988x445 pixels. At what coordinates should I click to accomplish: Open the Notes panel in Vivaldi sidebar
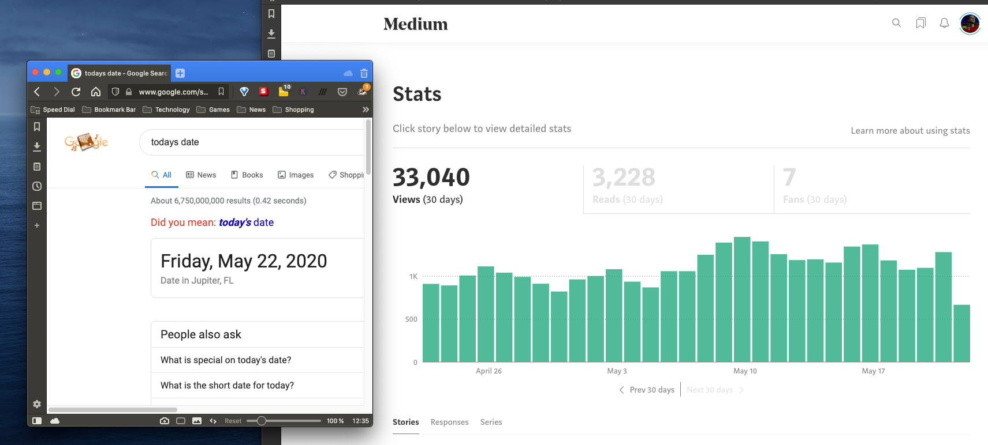pyautogui.click(x=37, y=167)
